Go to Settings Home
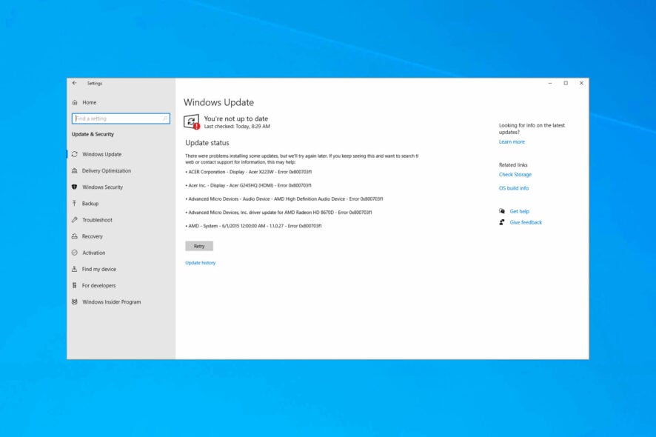The image size is (656, 437). [x=89, y=102]
